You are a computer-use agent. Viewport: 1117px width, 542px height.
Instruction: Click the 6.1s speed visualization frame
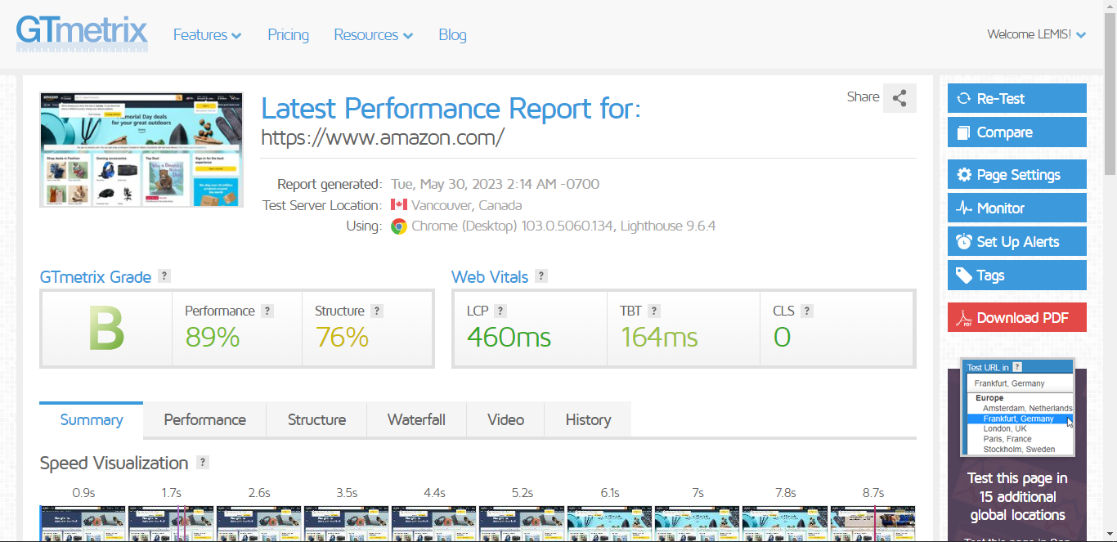tap(610, 523)
